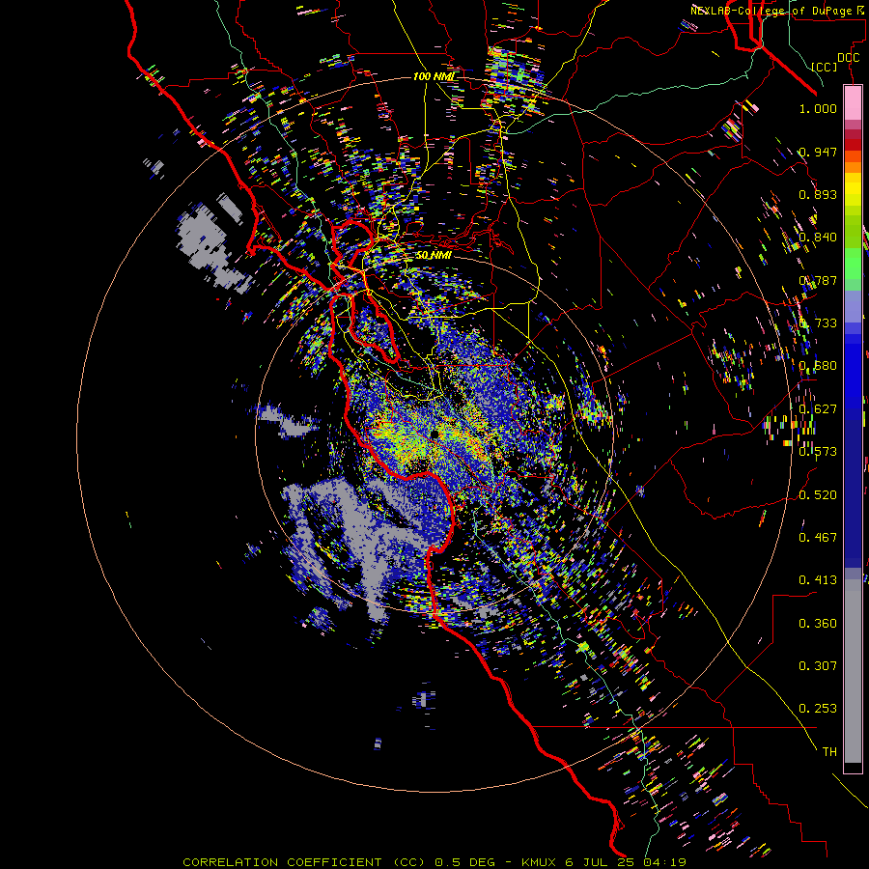The height and width of the screenshot is (869, 869).
Task: Select the 0.413 scale value
Action: tap(818, 580)
